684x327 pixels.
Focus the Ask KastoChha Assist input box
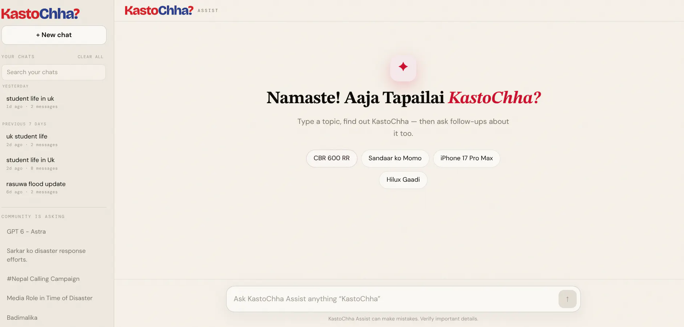pos(395,299)
